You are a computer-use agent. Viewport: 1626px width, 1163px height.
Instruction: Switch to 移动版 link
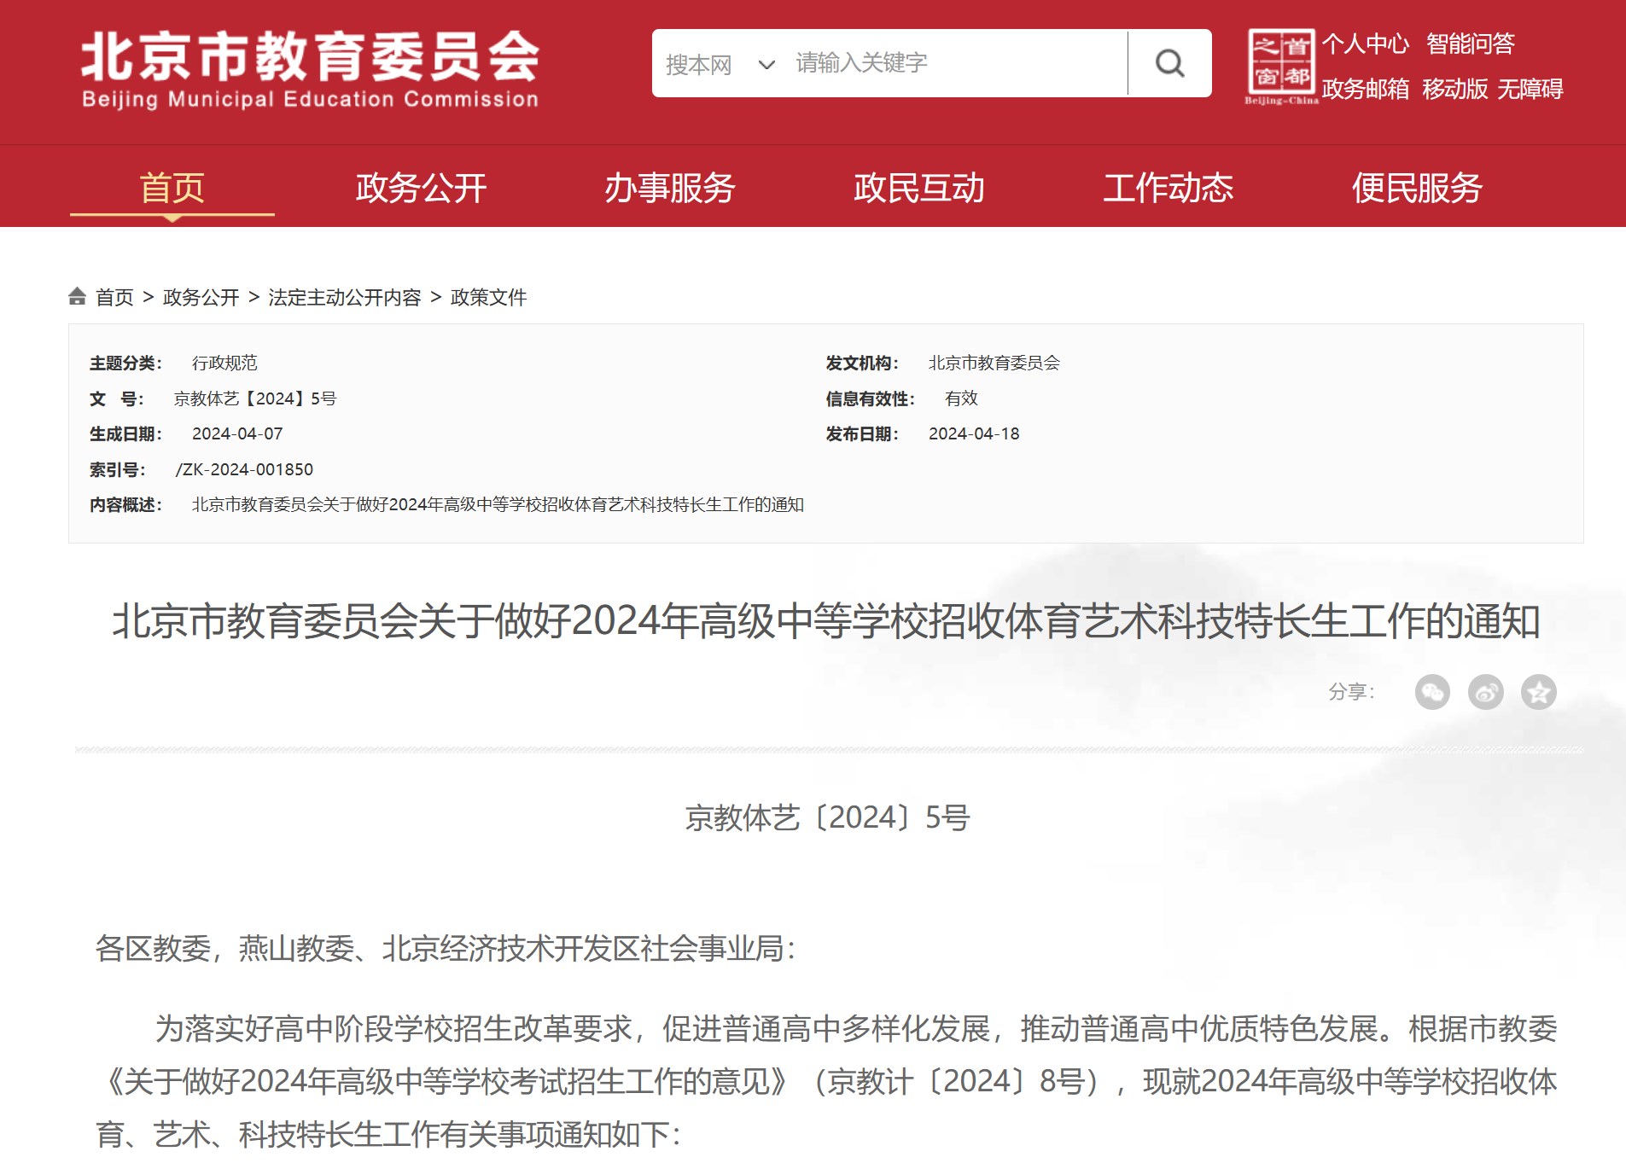1454,89
